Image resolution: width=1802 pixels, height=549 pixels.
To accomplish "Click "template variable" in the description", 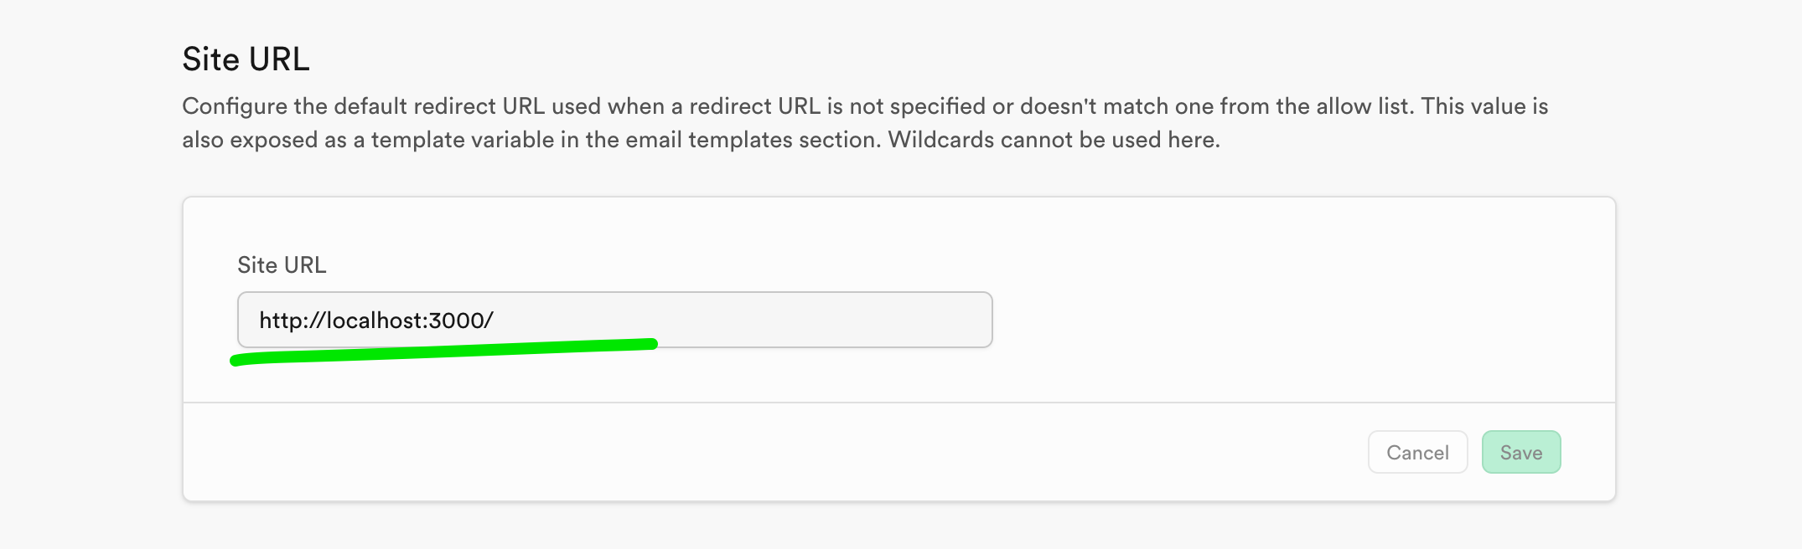I will pos(463,140).
